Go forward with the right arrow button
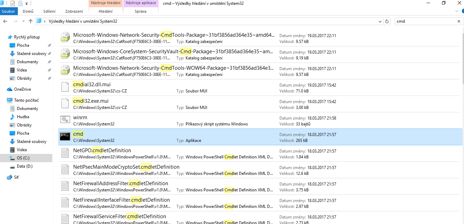464x224 pixels. (x=15, y=21)
